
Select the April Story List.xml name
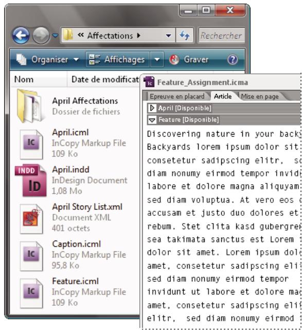tap(87, 207)
